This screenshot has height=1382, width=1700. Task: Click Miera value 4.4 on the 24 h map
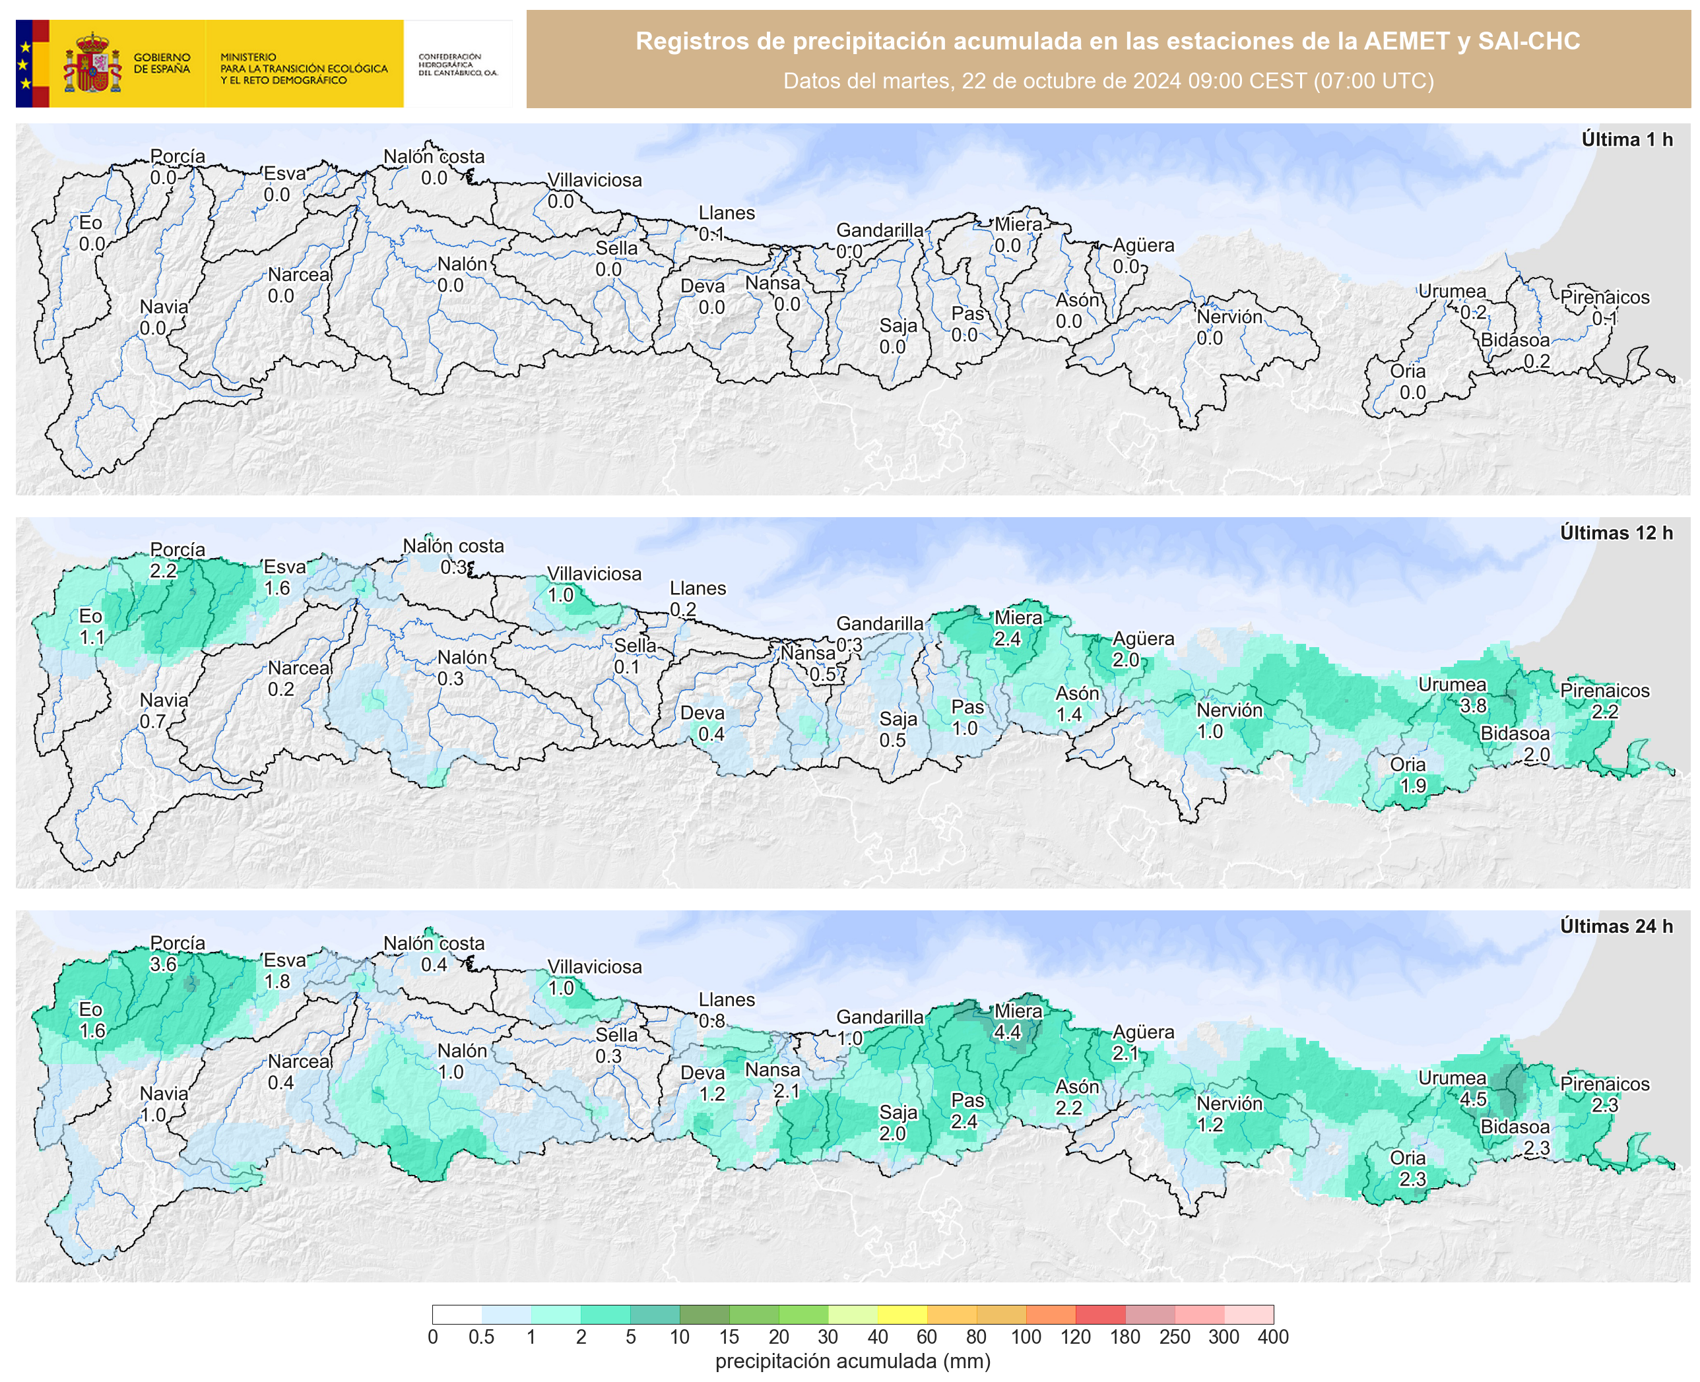(1007, 1032)
